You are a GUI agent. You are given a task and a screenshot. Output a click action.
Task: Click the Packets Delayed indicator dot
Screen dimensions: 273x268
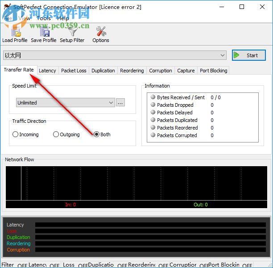[153, 112]
